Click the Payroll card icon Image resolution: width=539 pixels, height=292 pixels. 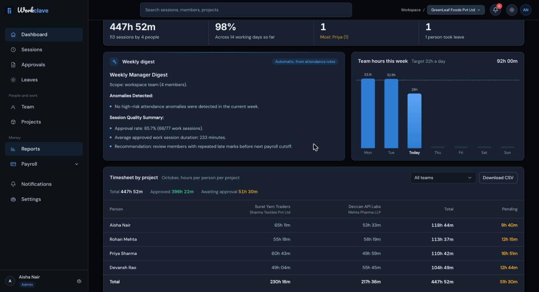coord(13,164)
